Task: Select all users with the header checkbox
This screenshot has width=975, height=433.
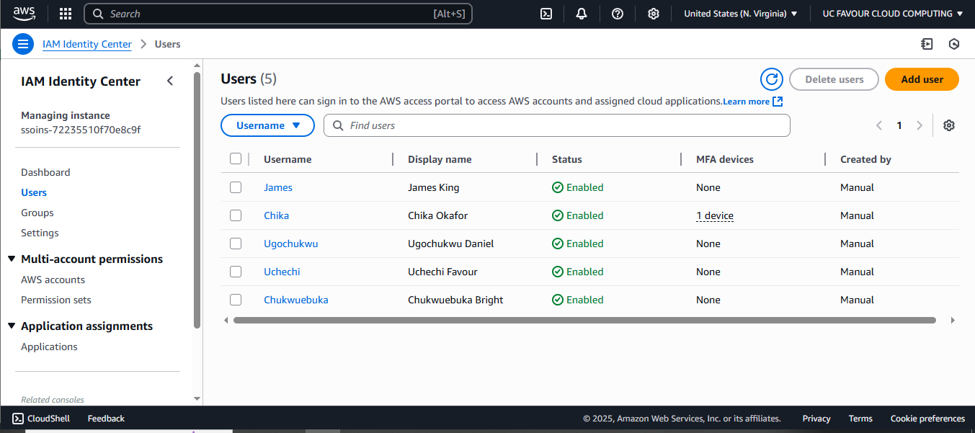Action: coord(236,159)
